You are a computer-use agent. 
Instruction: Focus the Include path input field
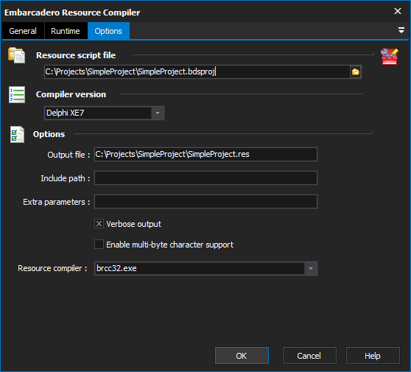click(x=205, y=178)
